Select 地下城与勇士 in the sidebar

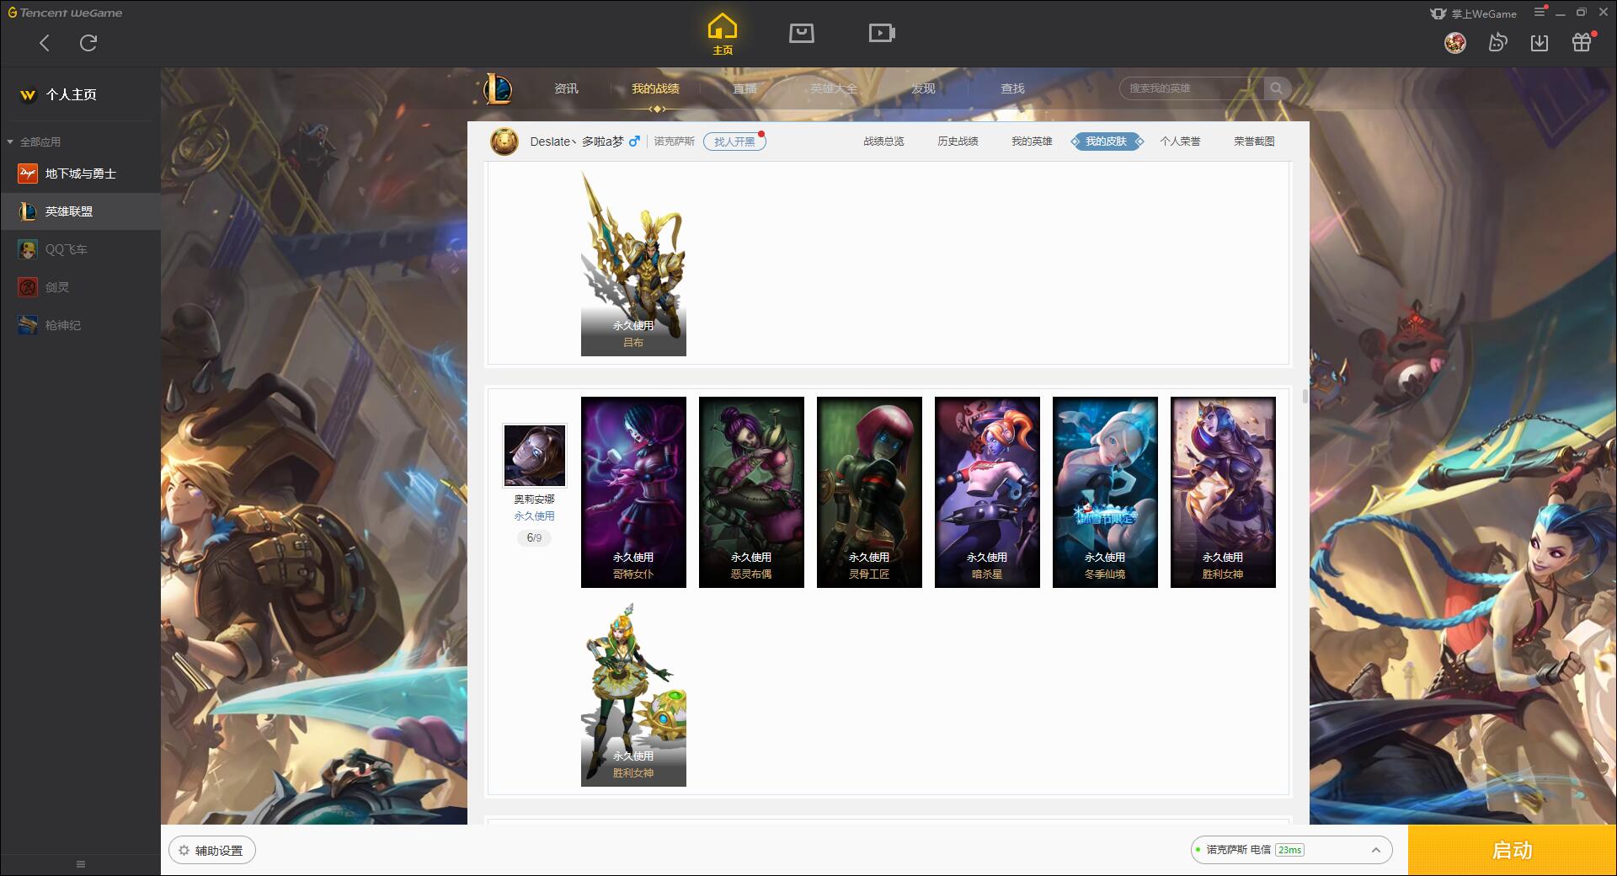80,174
